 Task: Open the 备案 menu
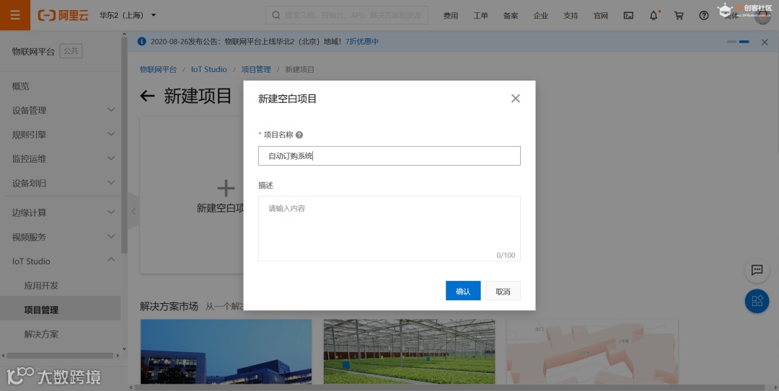tap(511, 15)
